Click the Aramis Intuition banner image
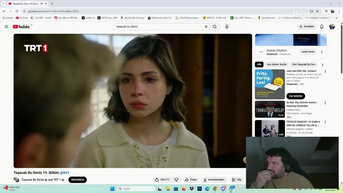 tap(291, 40)
